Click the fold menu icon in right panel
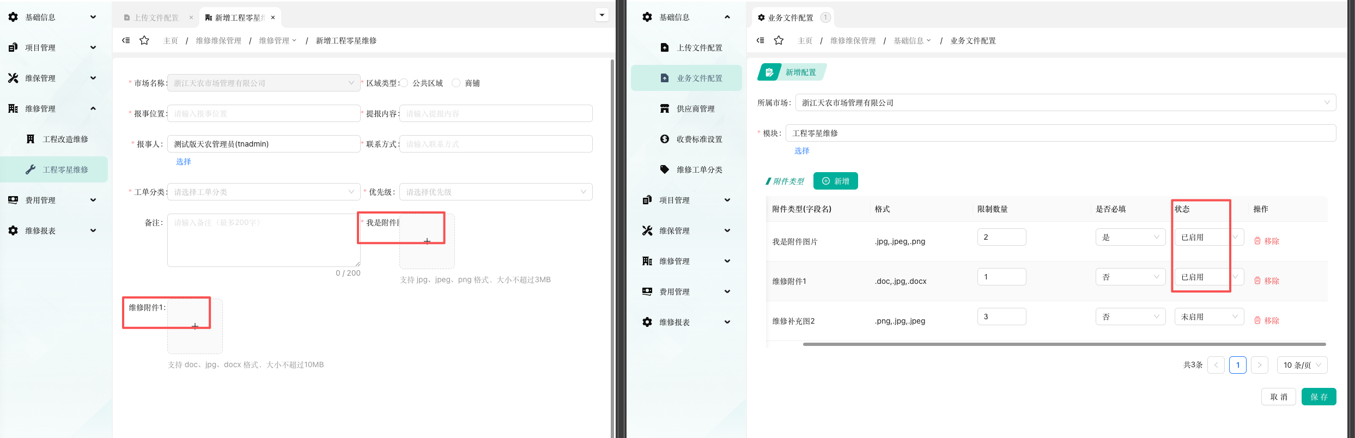1355x438 pixels. pos(761,40)
